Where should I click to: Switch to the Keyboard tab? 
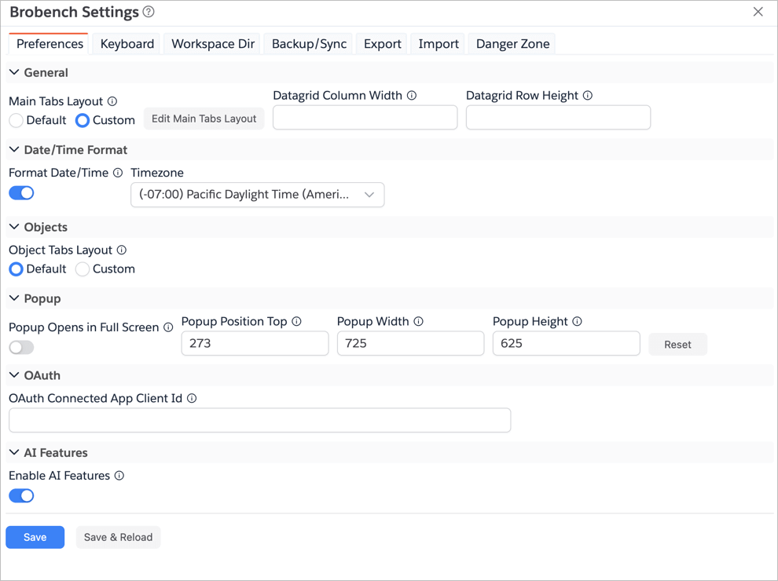(127, 44)
